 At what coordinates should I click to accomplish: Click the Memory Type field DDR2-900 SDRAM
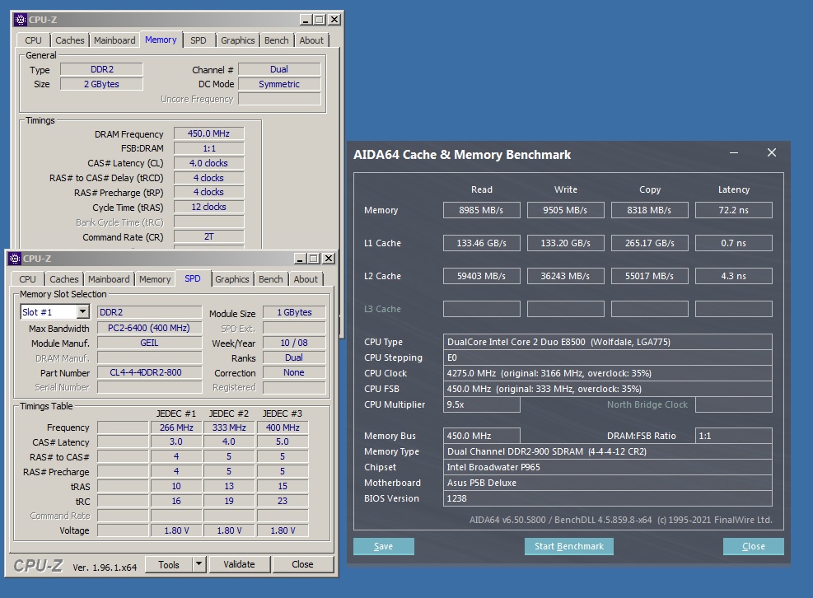608,451
